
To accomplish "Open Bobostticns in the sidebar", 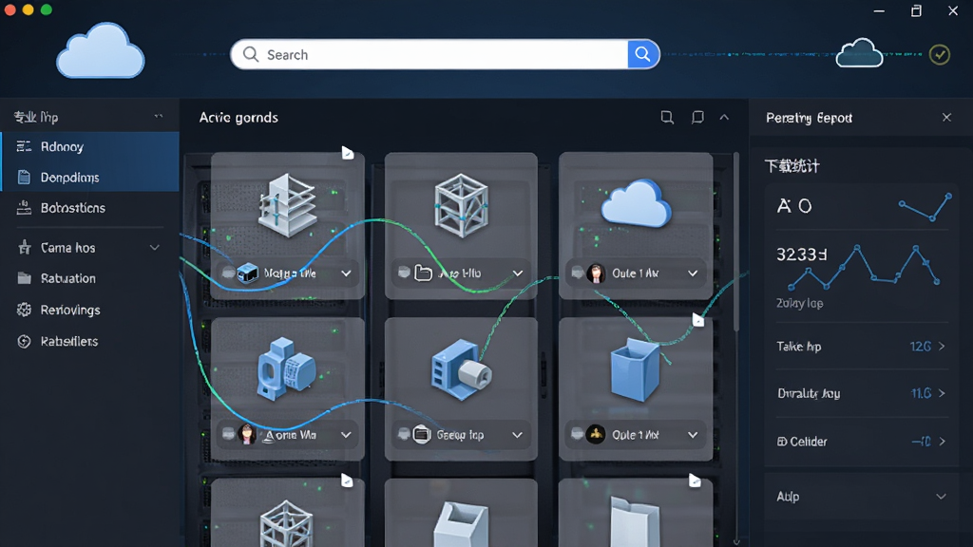I will point(90,208).
